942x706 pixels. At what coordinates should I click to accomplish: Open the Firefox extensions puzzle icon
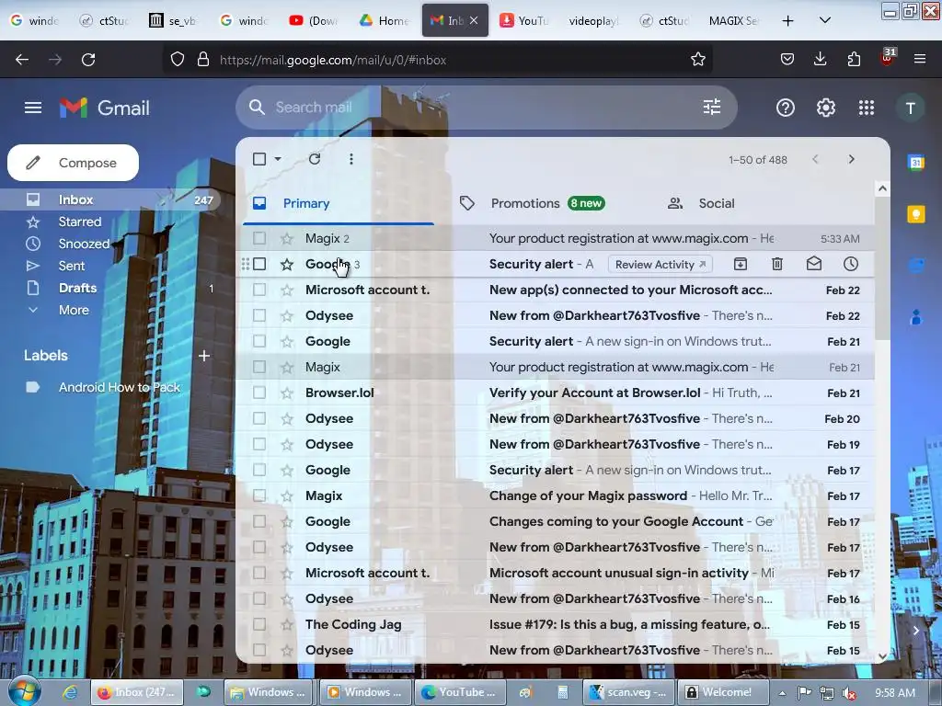pos(853,59)
